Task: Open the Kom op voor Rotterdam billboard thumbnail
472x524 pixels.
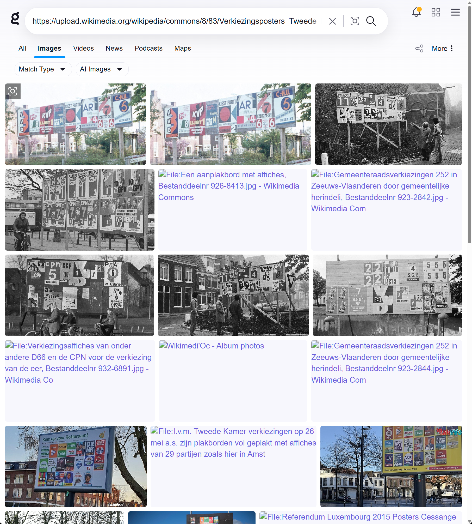Action: pos(76,466)
